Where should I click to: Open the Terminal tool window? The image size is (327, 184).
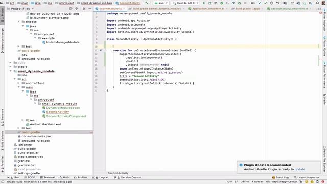(x=48, y=177)
